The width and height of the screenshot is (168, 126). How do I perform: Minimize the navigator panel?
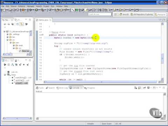click(26, 20)
